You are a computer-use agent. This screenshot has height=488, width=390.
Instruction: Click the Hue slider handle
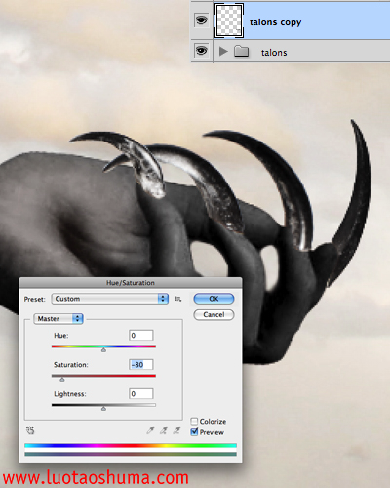click(x=103, y=350)
